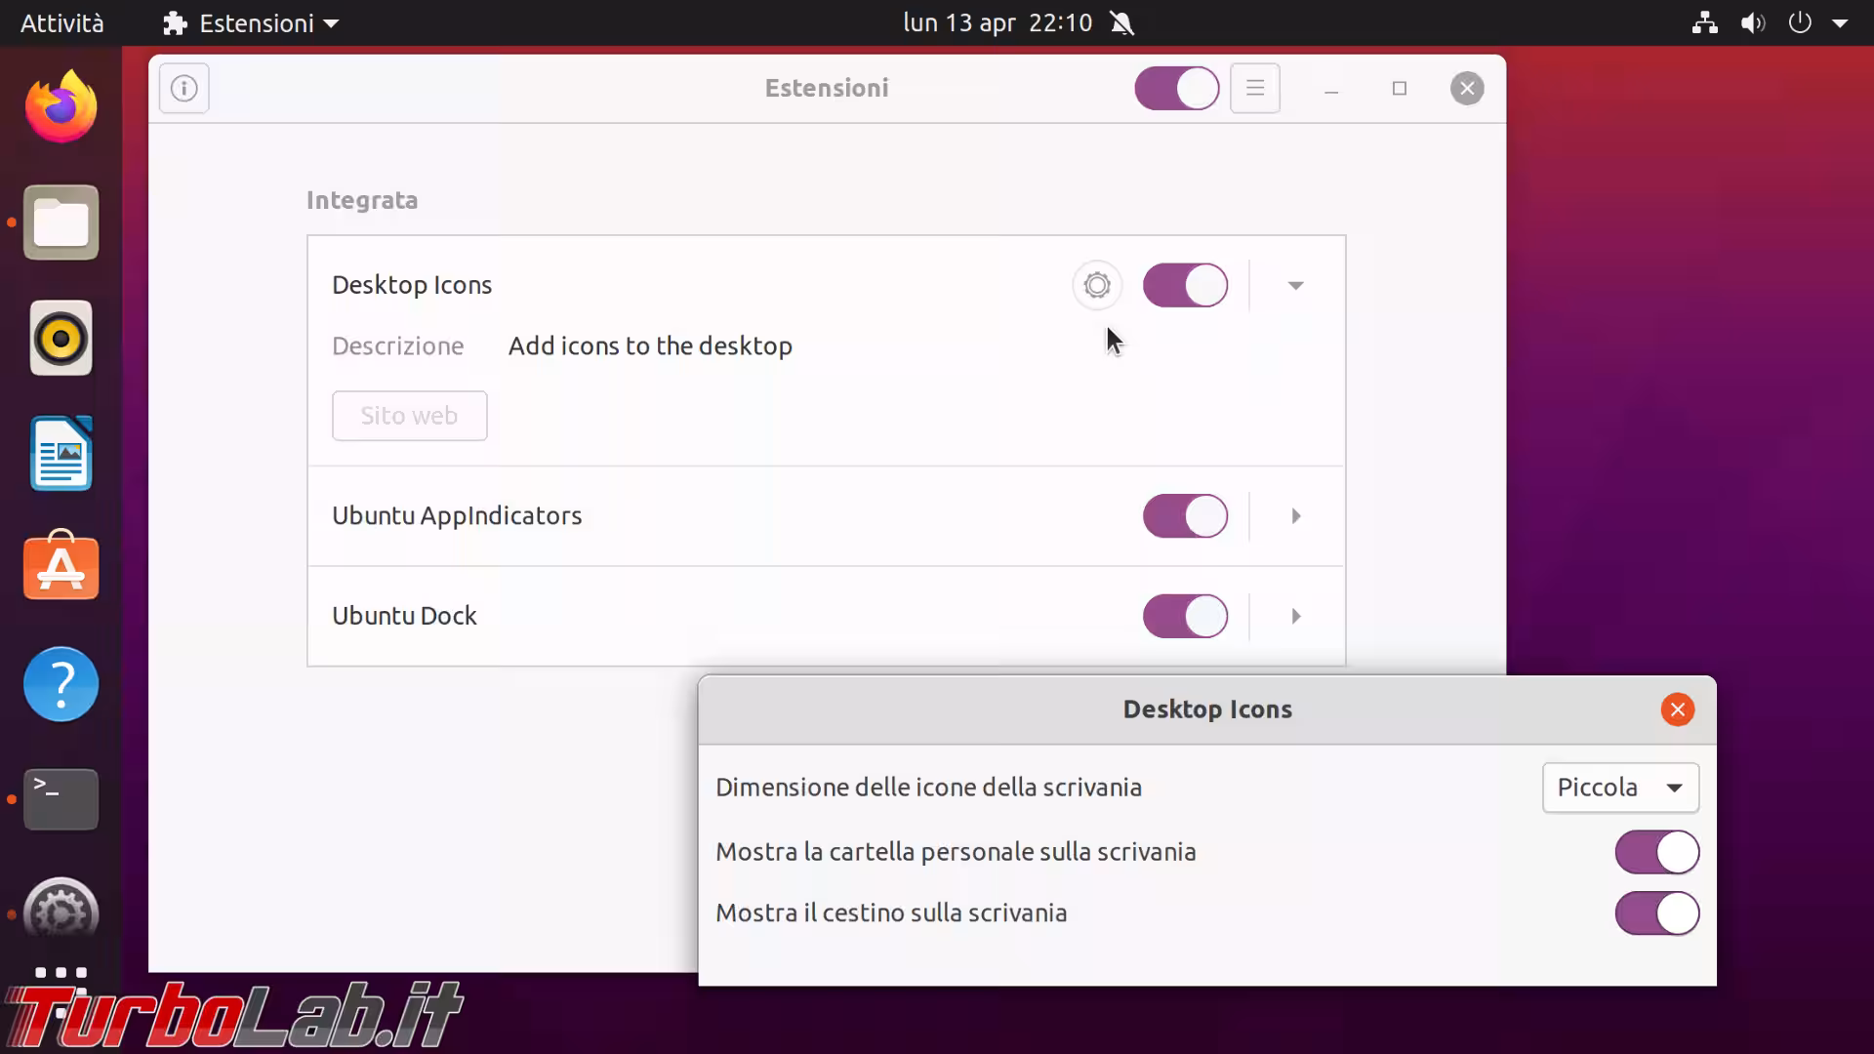Open Terminal from the dock
1874x1054 pixels.
[x=61, y=798]
